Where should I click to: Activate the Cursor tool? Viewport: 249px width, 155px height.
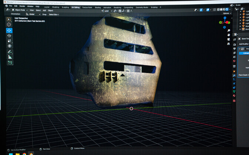point(9,25)
